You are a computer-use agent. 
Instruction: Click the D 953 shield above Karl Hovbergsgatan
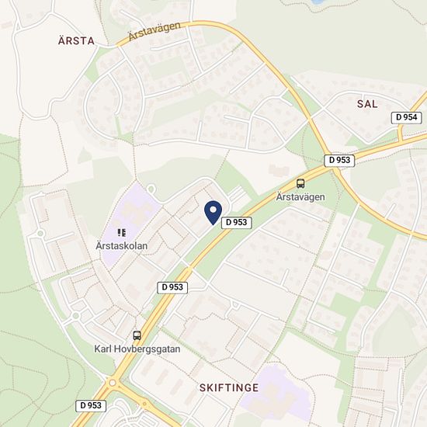(172, 287)
